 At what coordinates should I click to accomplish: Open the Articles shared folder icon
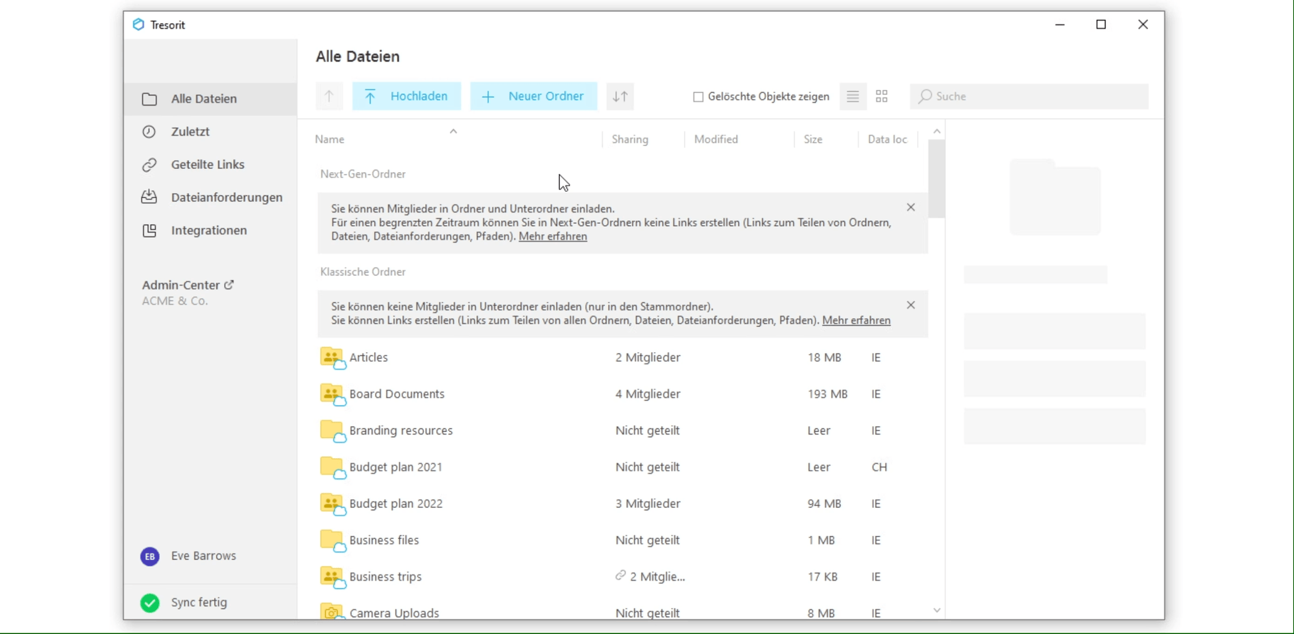pos(332,358)
